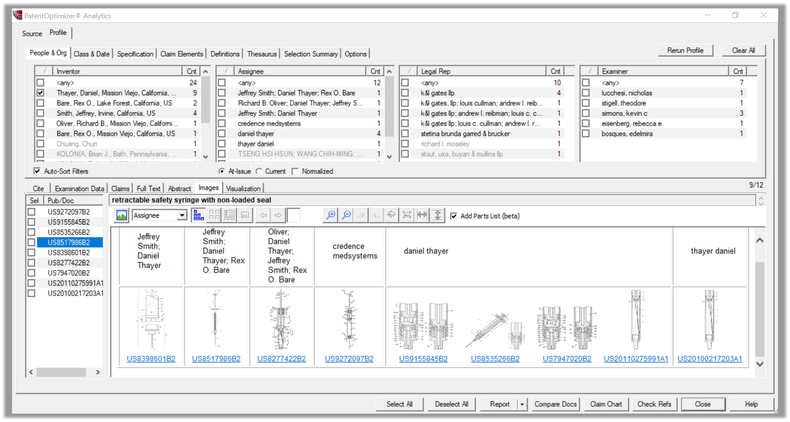Open the Report button dropdown arrow
790x422 pixels.
click(522, 404)
